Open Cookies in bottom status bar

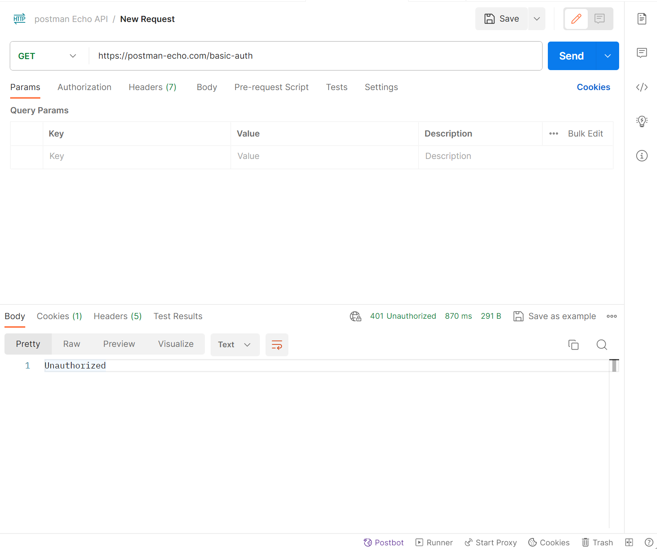(549, 542)
